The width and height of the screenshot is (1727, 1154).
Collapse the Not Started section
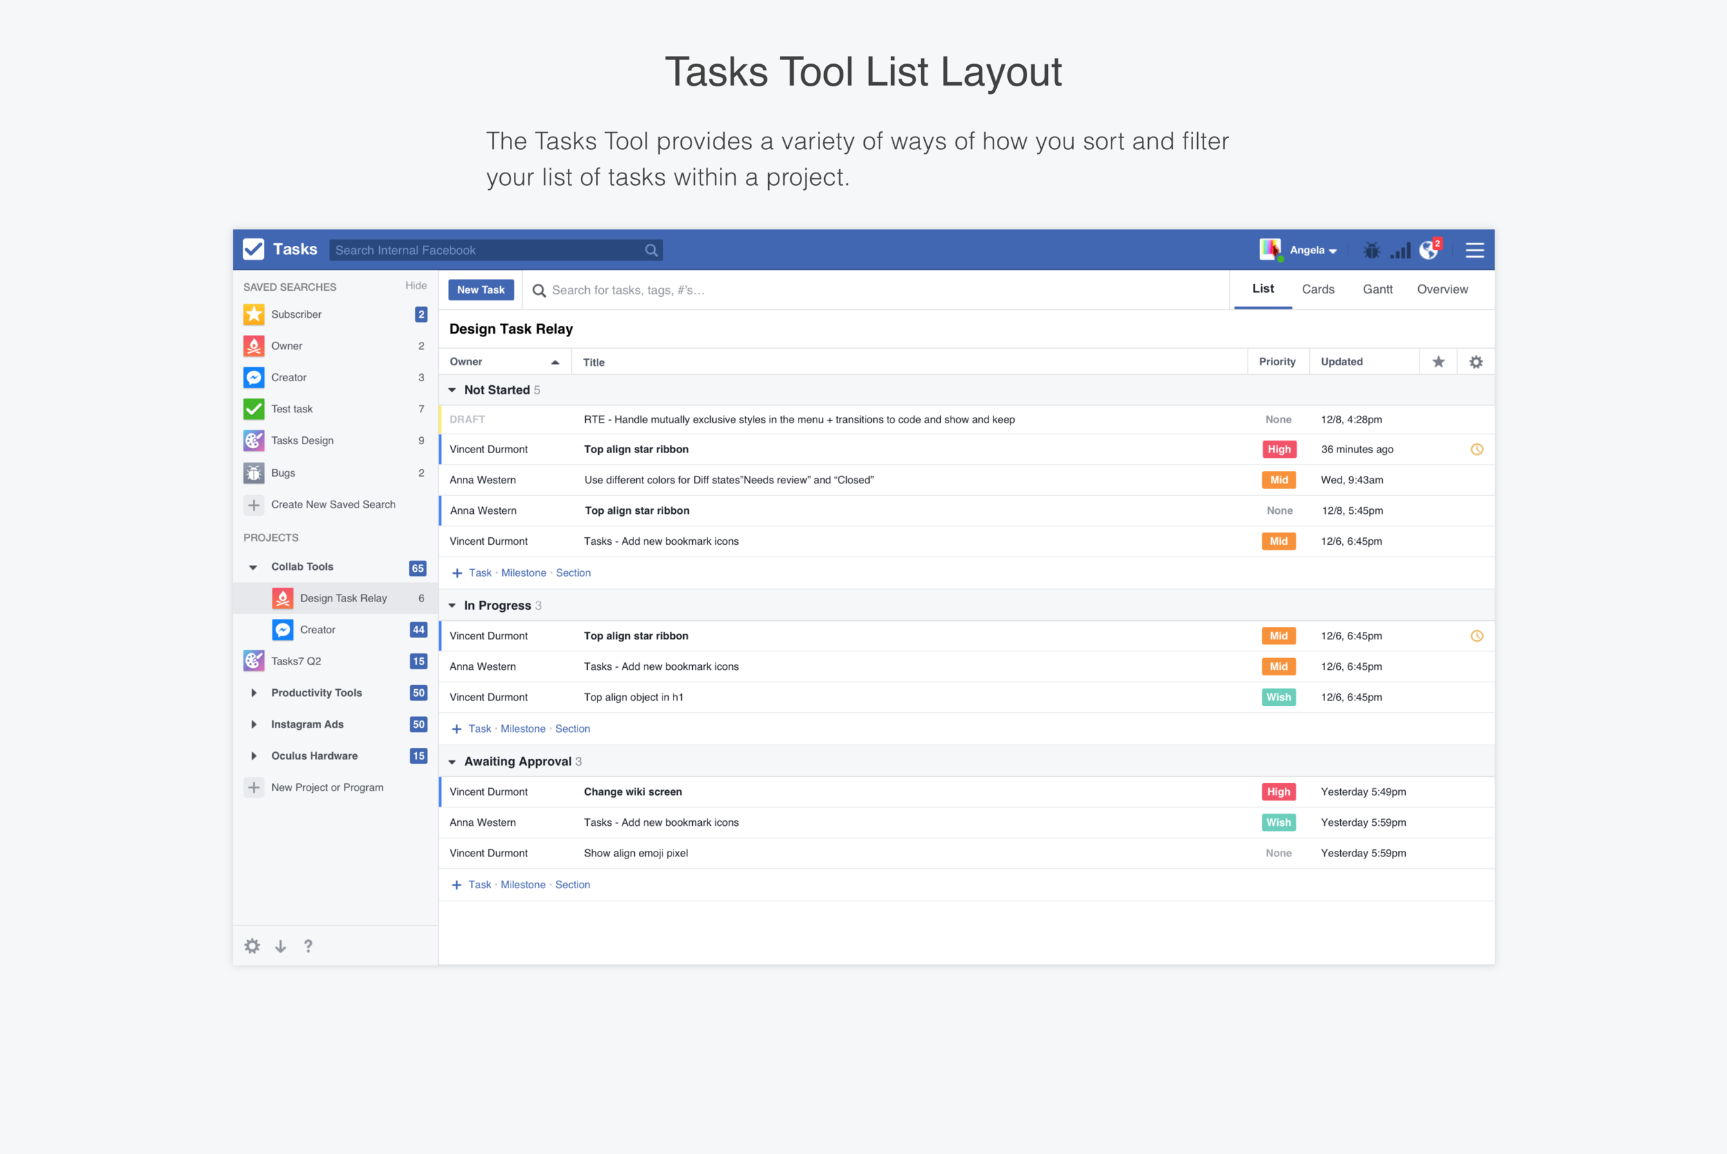pyautogui.click(x=452, y=390)
